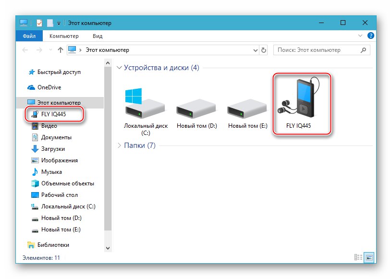This screenshot has width=392, height=279.
Task: Collapse the Устройства и диски section
Action: pos(118,68)
